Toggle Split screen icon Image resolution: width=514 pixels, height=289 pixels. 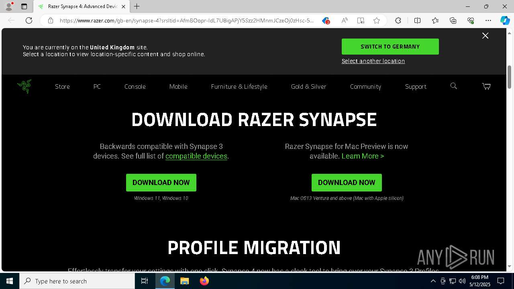(x=417, y=20)
